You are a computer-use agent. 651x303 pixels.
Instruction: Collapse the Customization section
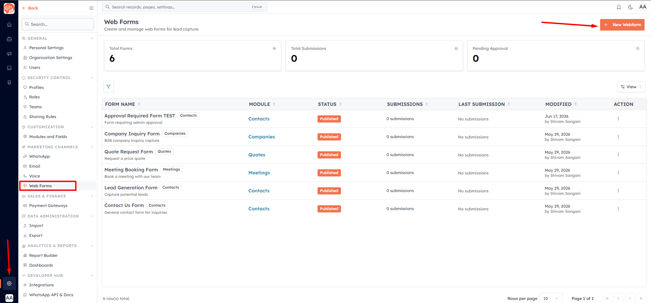coord(92,127)
